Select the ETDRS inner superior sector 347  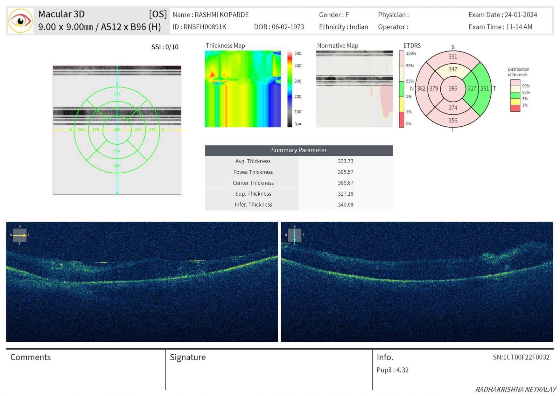coord(453,69)
